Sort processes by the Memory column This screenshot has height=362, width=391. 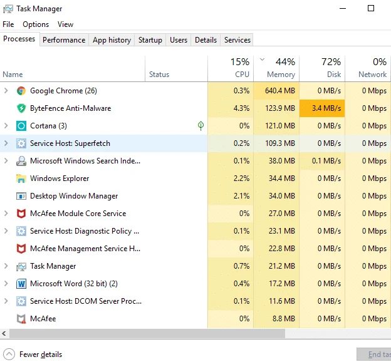pyautogui.click(x=276, y=69)
